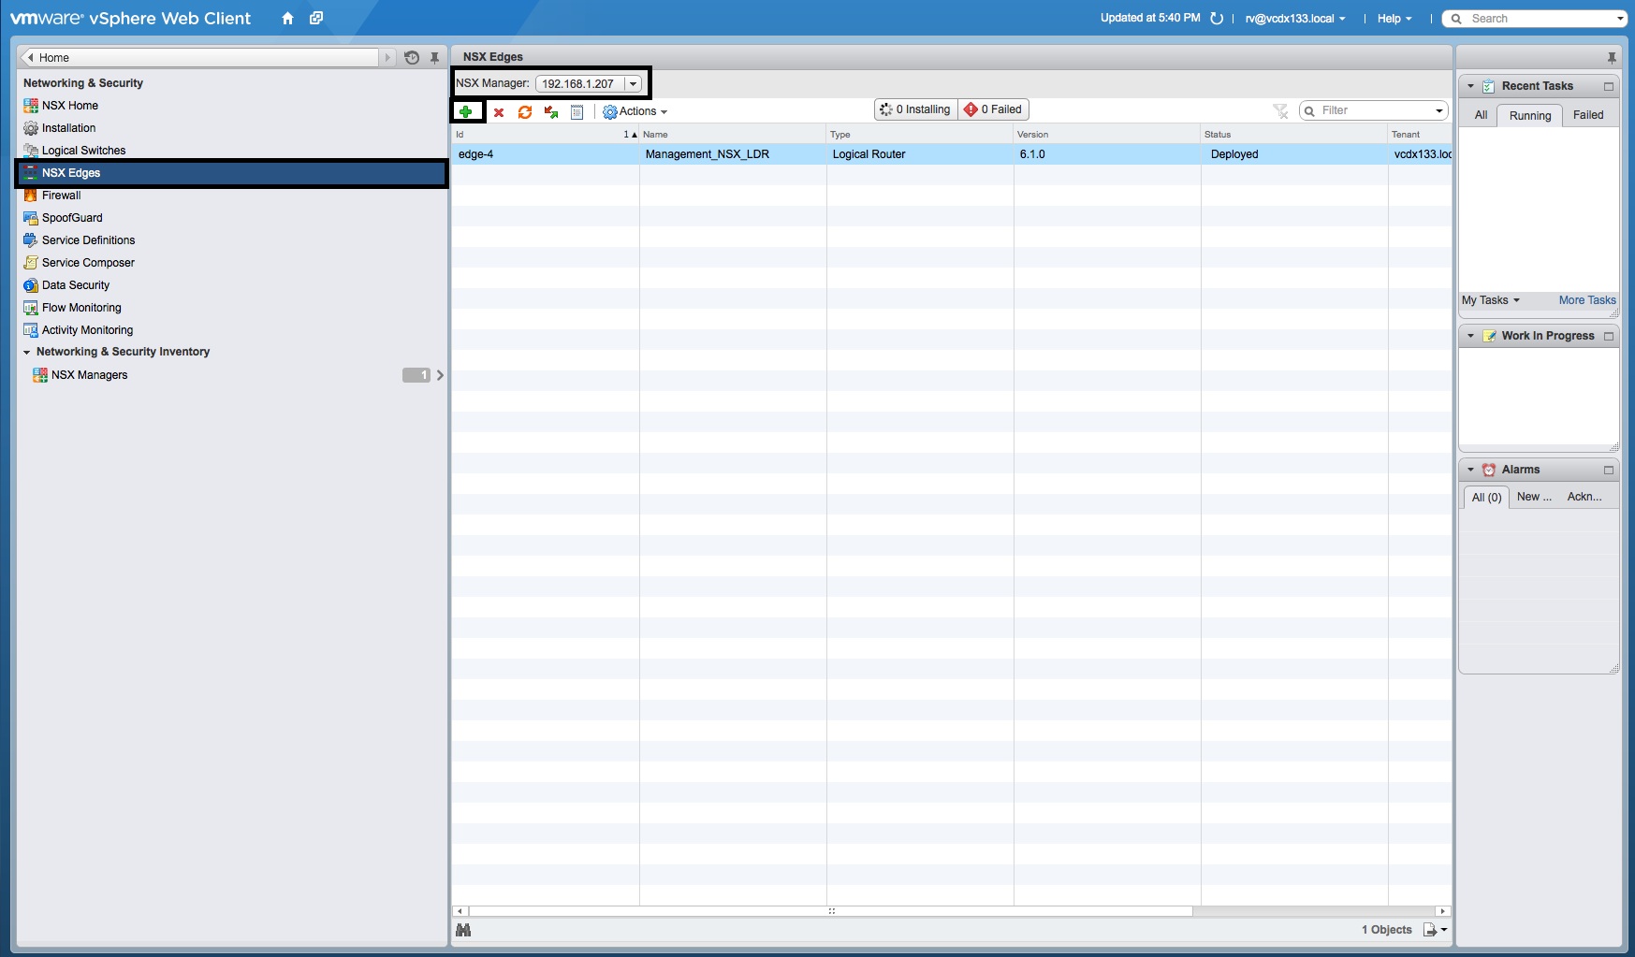The width and height of the screenshot is (1635, 957).
Task: Toggle the pin on the NSX Edges panel
Action: 1613,57
